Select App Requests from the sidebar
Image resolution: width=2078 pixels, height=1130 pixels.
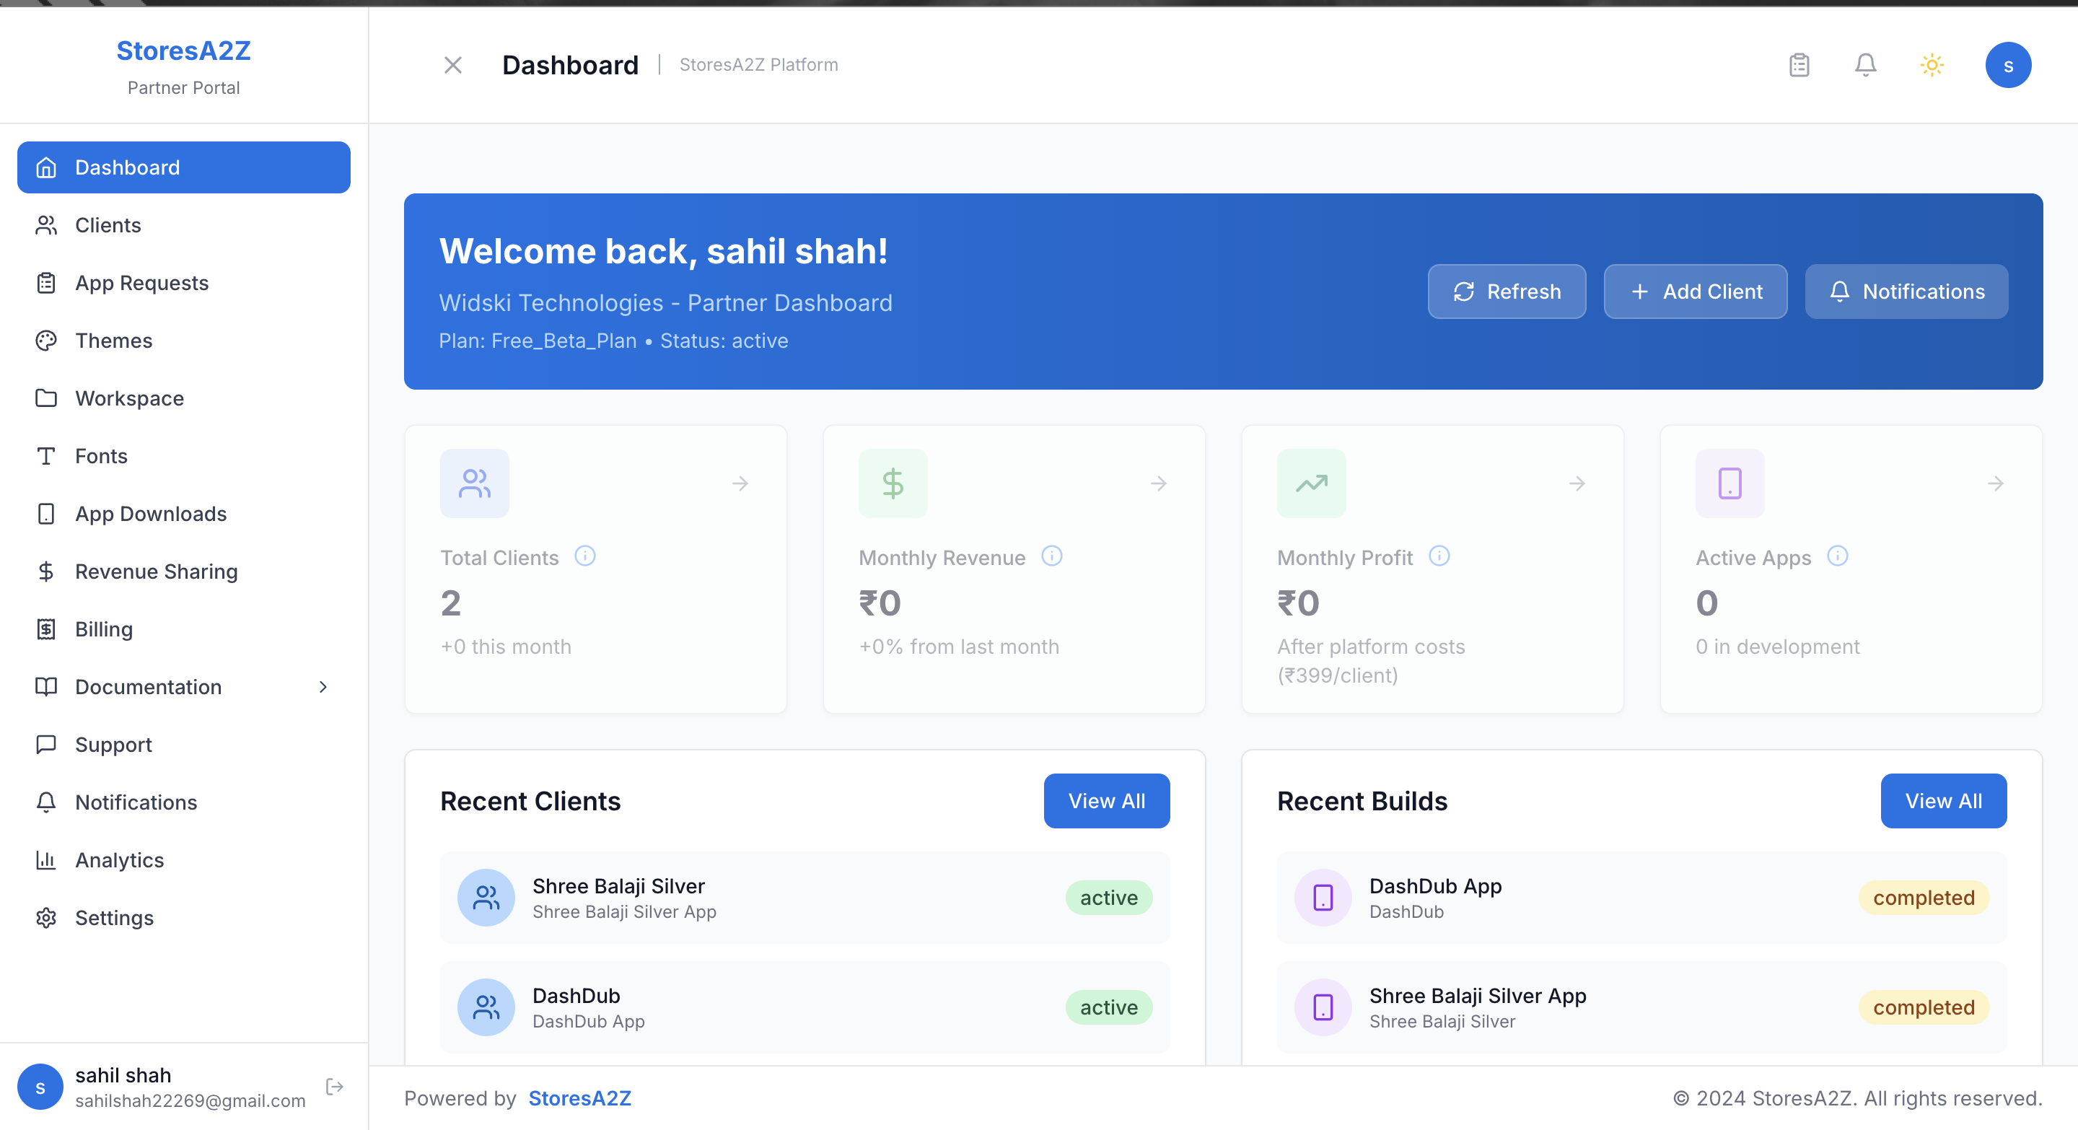click(141, 282)
